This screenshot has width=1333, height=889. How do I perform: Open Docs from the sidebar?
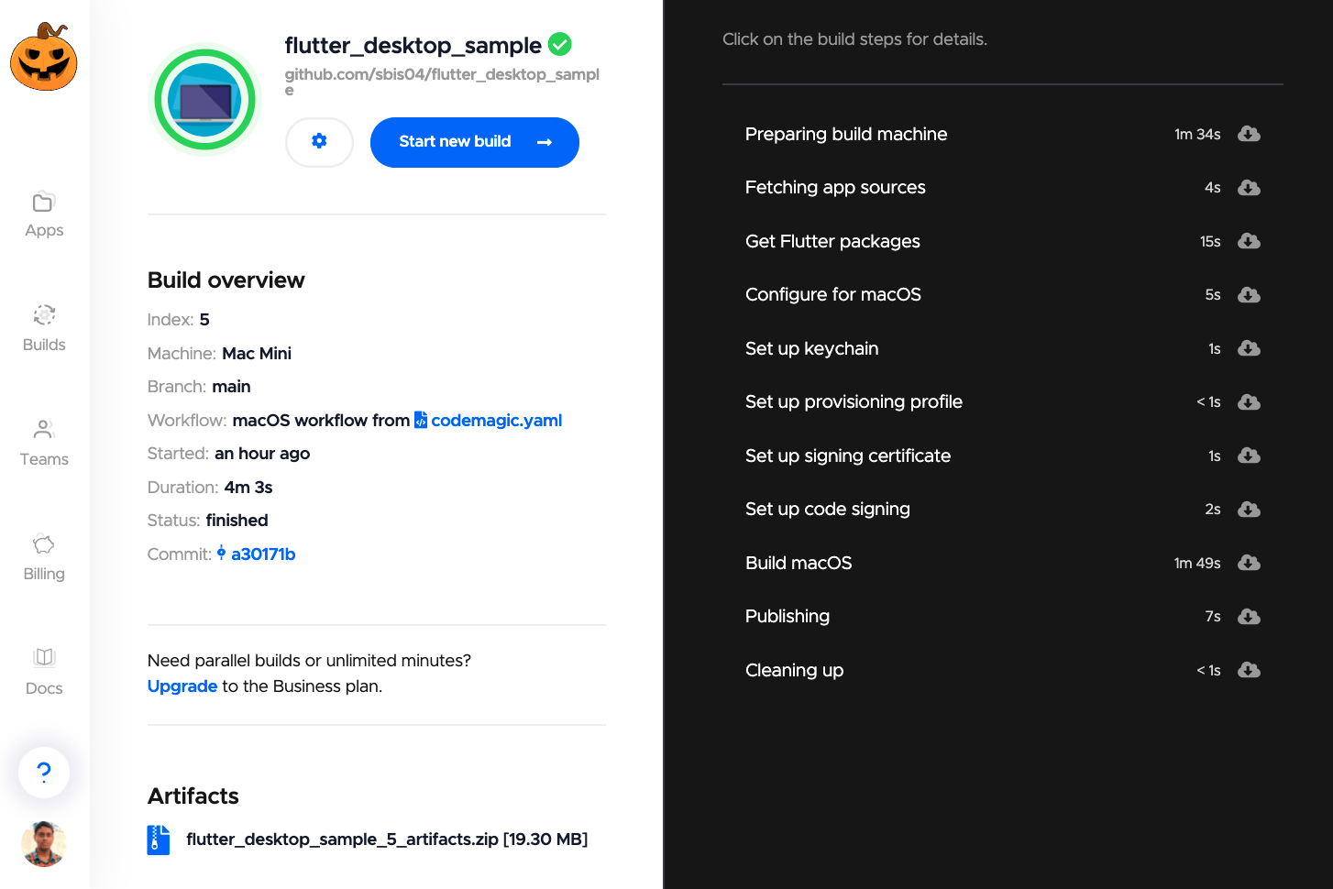click(x=44, y=673)
